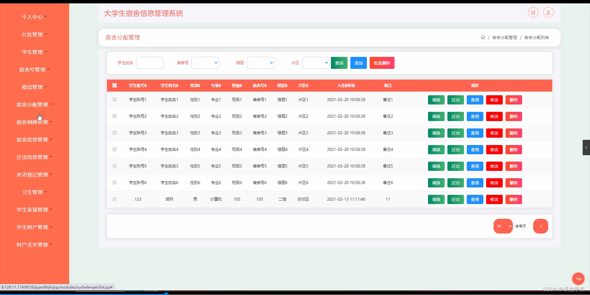The width and height of the screenshot is (590, 295).
Task: Click the 添加 button to add a record
Action: coord(358,63)
